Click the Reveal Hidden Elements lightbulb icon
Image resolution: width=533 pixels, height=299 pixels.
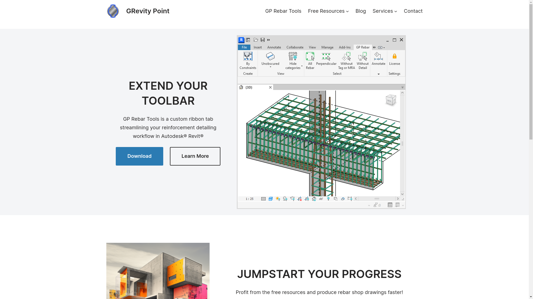point(328,199)
